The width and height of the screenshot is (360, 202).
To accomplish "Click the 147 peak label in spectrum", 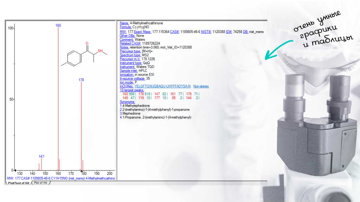I will click(41, 156).
